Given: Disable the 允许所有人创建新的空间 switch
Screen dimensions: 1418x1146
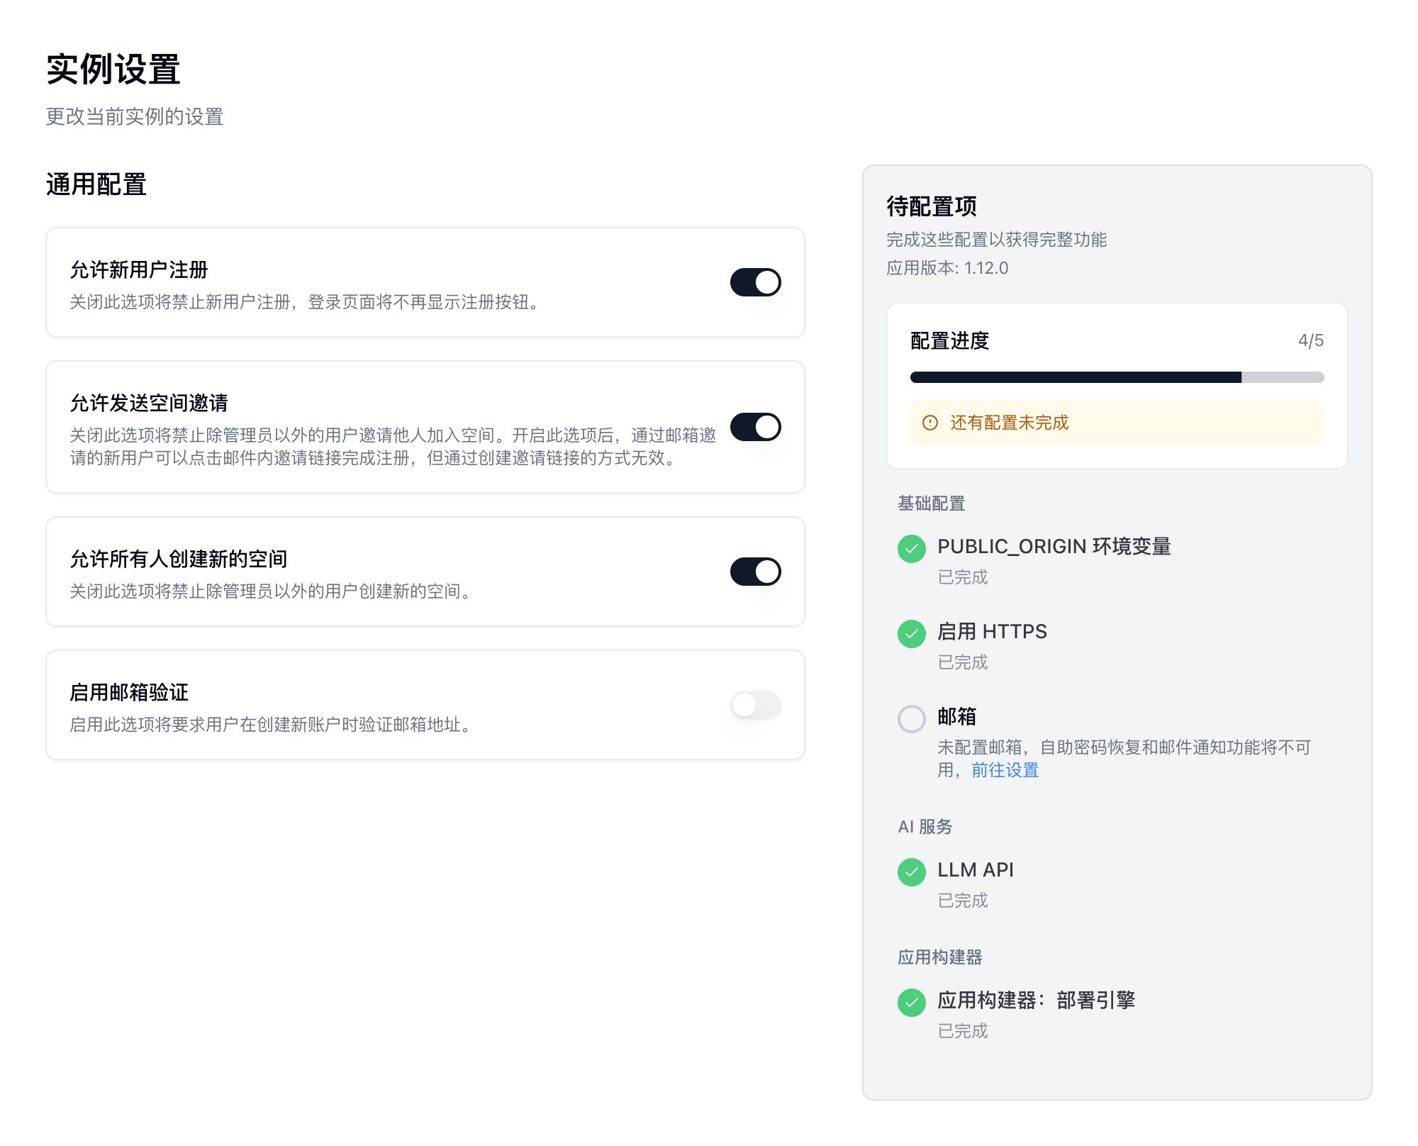Looking at the screenshot, I should click(755, 572).
